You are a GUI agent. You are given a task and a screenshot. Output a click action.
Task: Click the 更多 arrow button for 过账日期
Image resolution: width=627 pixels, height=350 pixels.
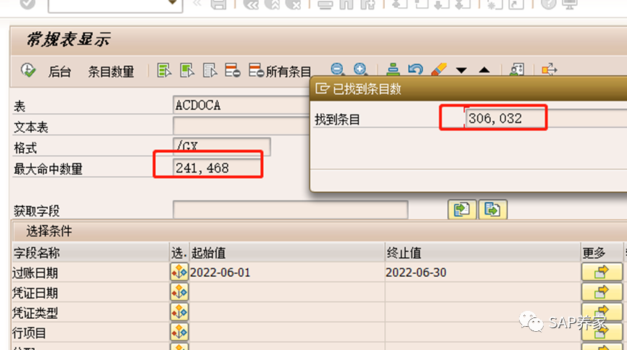pyautogui.click(x=602, y=272)
